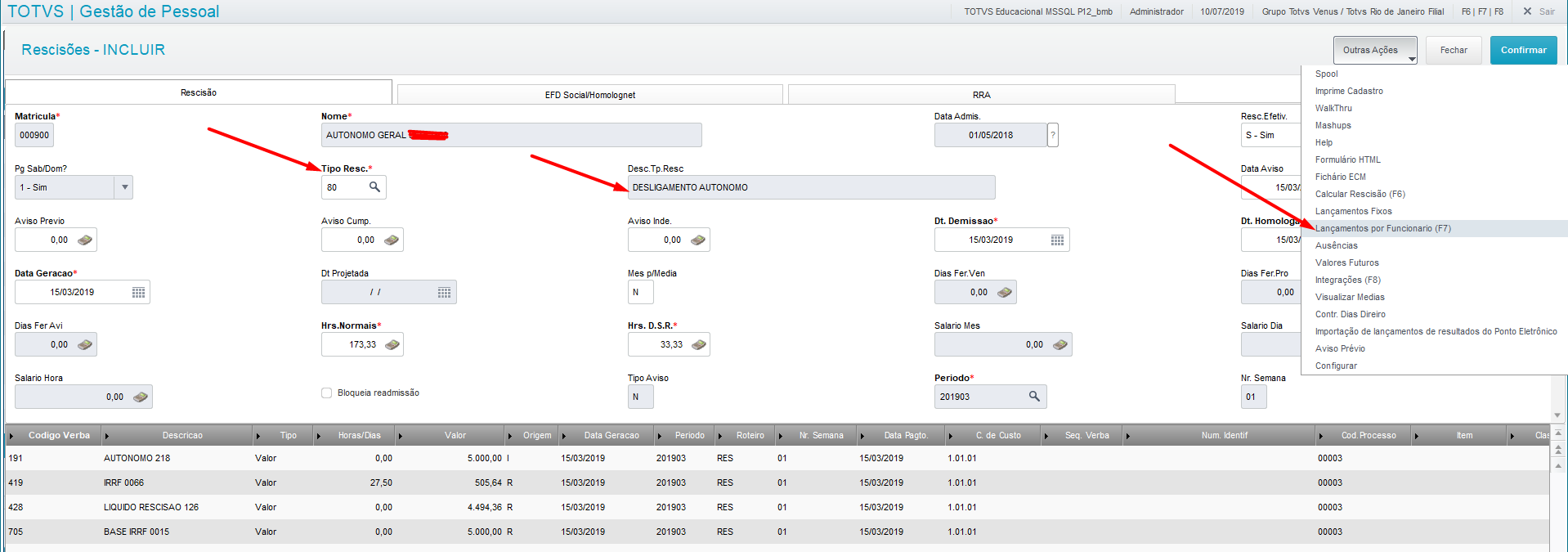
Task: Open calculator icon for Salario Hora
Action: [x=141, y=397]
